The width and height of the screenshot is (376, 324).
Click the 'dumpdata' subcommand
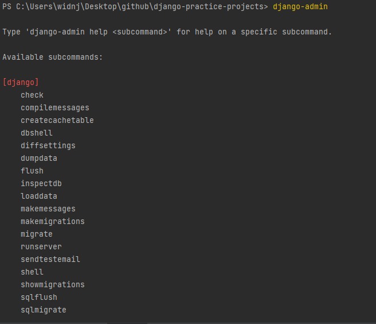pos(39,158)
